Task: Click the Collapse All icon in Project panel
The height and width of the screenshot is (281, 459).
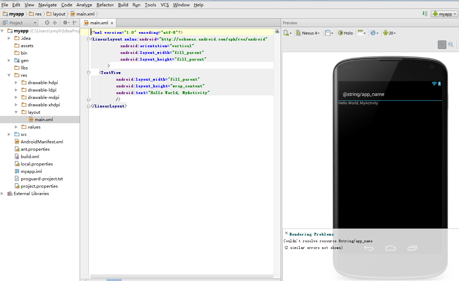Action: pyautogui.click(x=55, y=23)
